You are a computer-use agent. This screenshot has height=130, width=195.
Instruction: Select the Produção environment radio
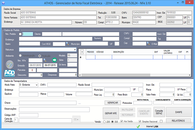[40, 56]
